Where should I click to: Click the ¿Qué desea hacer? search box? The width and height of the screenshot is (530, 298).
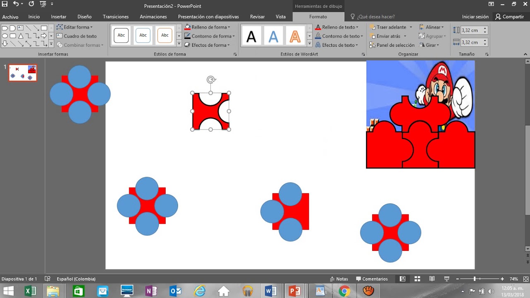373,17
